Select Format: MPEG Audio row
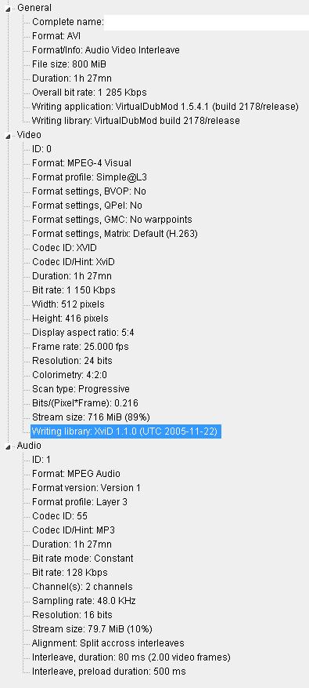The width and height of the screenshot is (309, 688). [x=76, y=473]
